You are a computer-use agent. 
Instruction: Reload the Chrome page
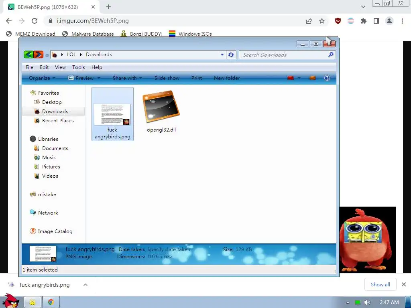point(35,21)
